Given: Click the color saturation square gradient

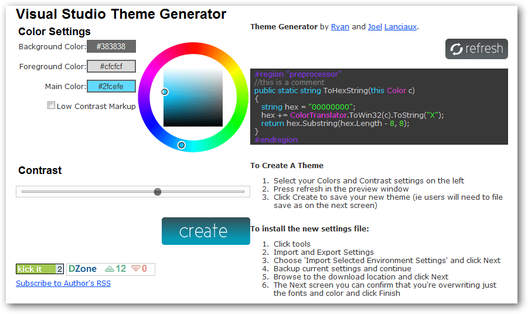Looking at the screenshot, I should [193, 98].
